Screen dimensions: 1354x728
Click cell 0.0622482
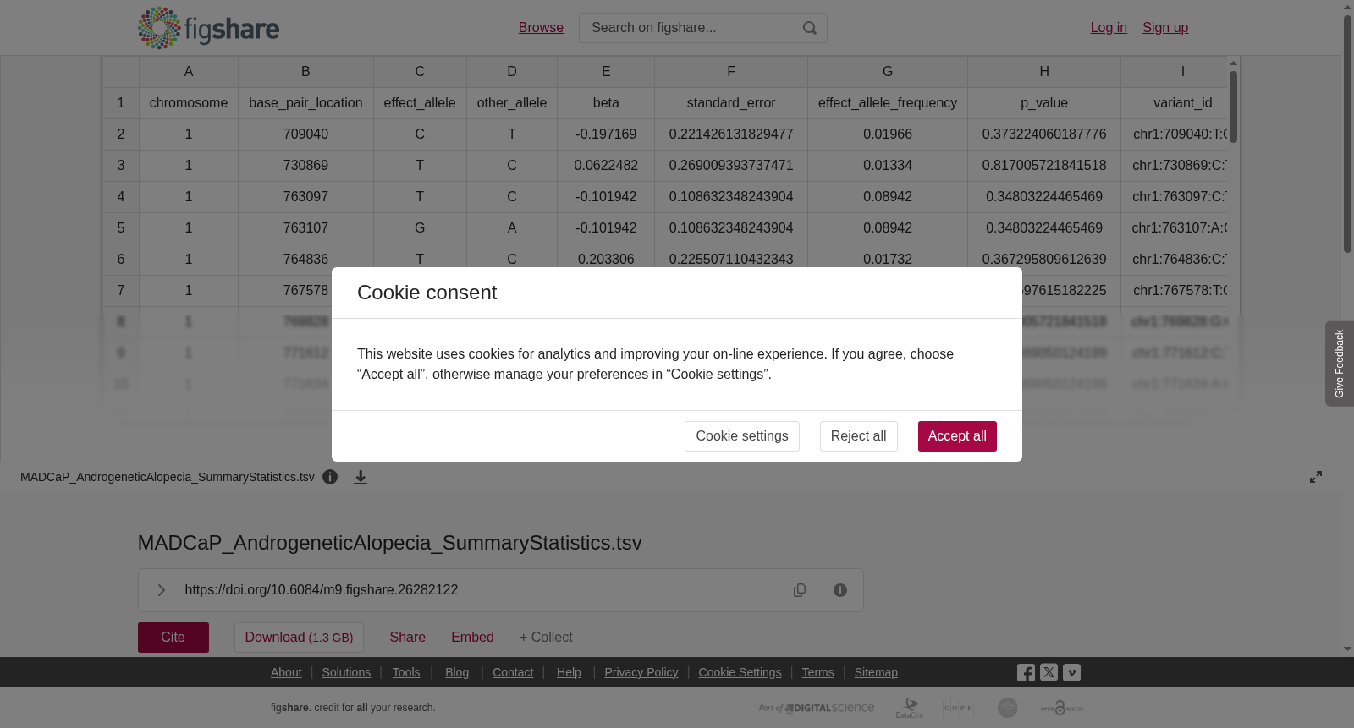606,166
